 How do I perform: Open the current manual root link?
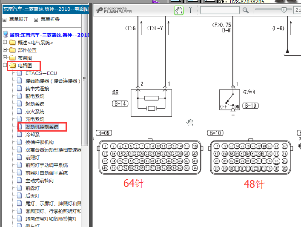coord(49,35)
